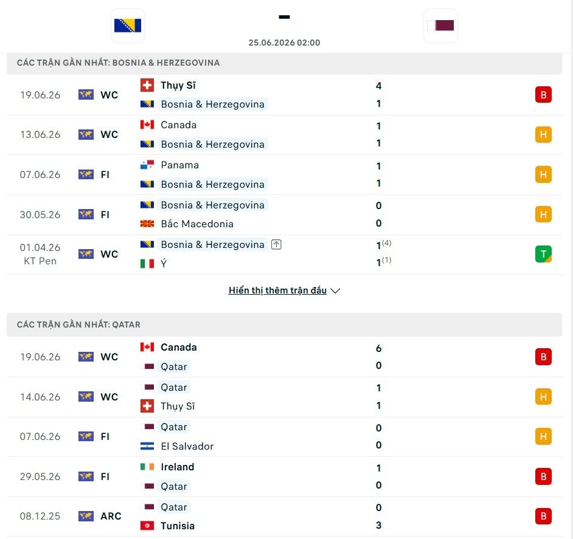Viewport: 573px width, 539px height.
Task: Click the orange H badge for the Canada–Bosnia match
Action: click(543, 134)
